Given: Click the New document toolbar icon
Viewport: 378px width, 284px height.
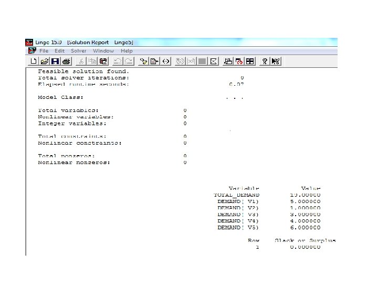Looking at the screenshot, I should pos(34,62).
